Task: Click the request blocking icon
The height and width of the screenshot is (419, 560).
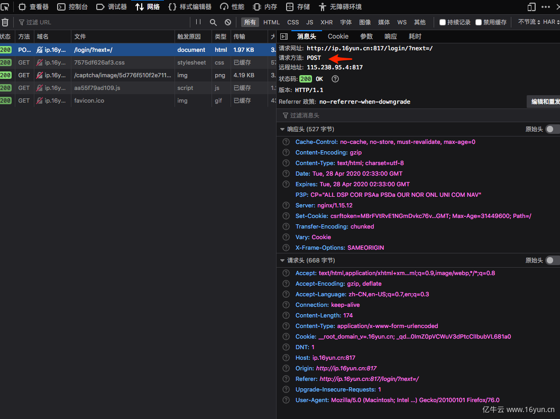Action: pos(228,22)
